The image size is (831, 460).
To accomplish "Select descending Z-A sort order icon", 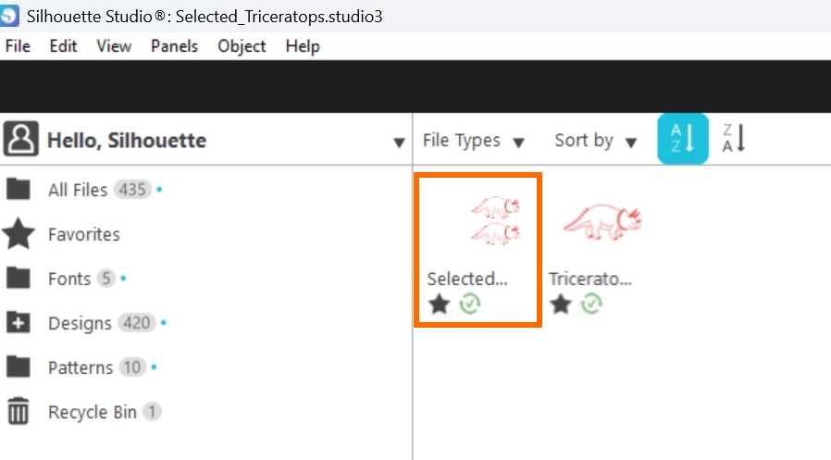I will pyautogui.click(x=734, y=139).
